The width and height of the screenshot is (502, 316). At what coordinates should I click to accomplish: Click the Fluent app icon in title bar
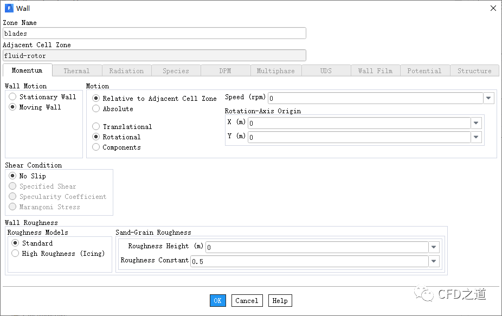point(9,8)
